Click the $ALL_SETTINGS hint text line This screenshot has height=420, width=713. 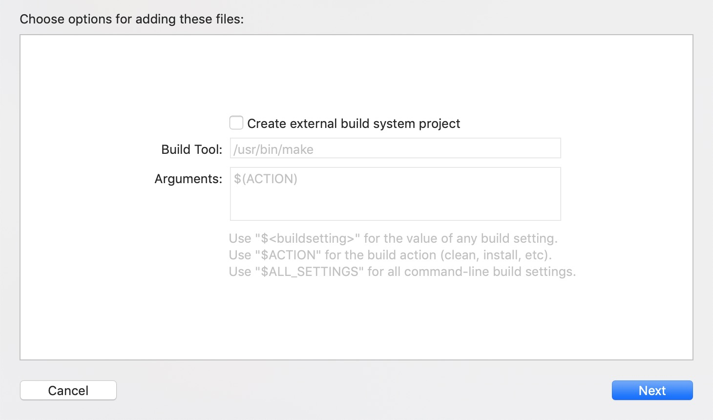click(x=402, y=272)
